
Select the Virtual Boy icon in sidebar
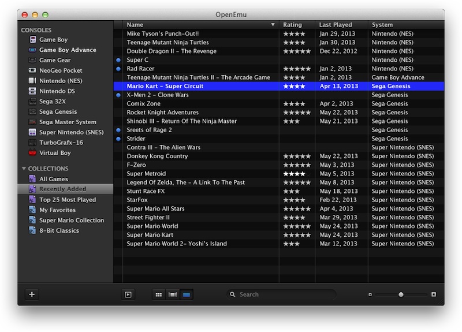coord(32,153)
